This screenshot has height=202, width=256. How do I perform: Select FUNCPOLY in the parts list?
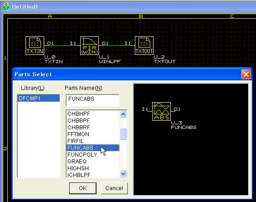93,154
